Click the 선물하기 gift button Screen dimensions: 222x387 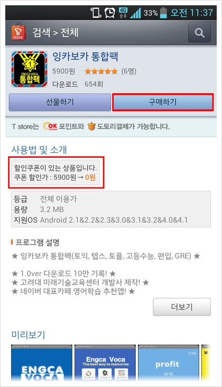[60, 102]
